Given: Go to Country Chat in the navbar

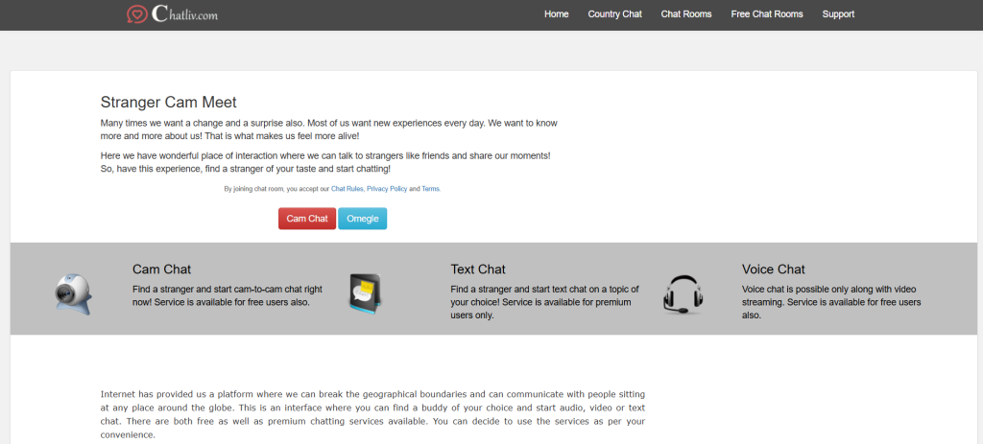Looking at the screenshot, I should pos(614,13).
